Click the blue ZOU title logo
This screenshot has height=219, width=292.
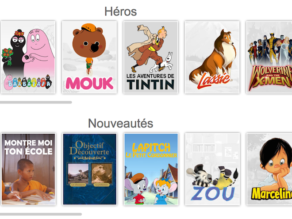point(212,193)
